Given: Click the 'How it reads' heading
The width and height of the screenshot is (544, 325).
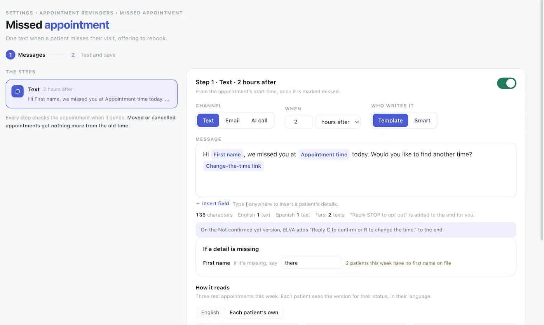Looking at the screenshot, I should pos(213,287).
